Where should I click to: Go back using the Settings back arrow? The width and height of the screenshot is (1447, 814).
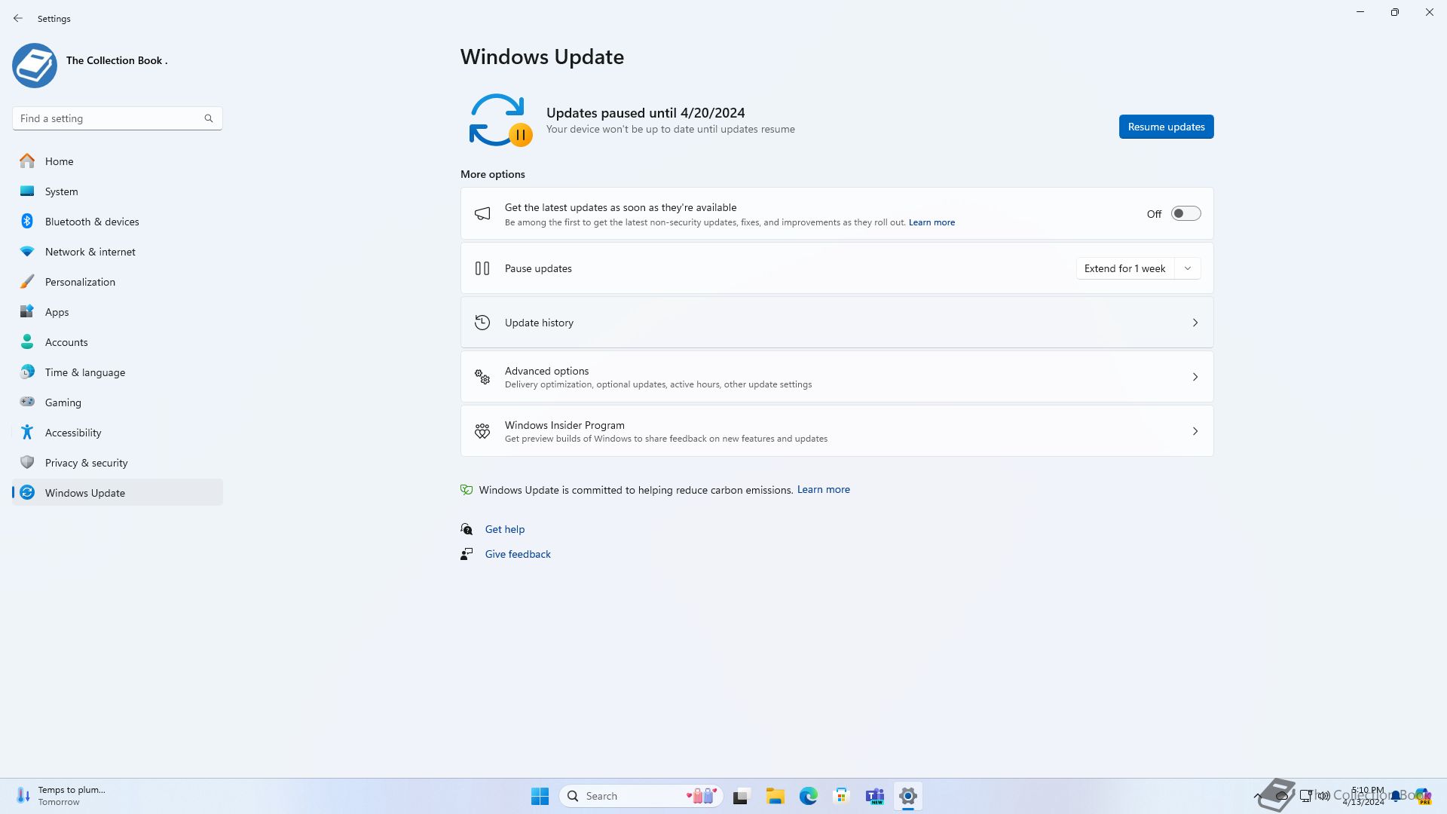18,18
